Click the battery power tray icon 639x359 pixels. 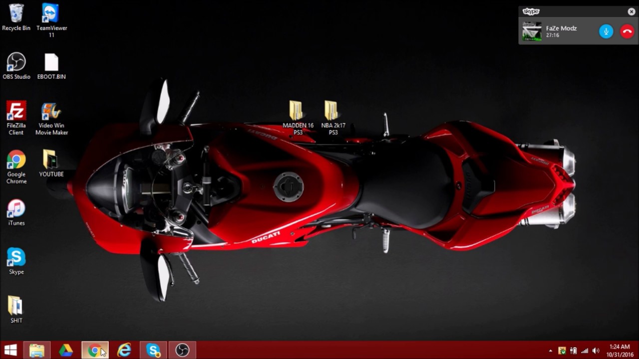click(x=574, y=351)
